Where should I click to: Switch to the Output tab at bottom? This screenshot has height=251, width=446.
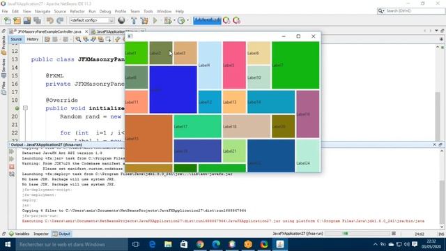point(61,234)
